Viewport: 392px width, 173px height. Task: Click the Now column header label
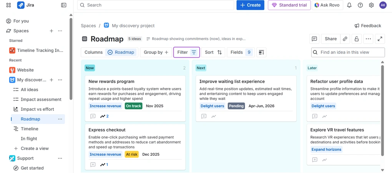[x=90, y=68]
